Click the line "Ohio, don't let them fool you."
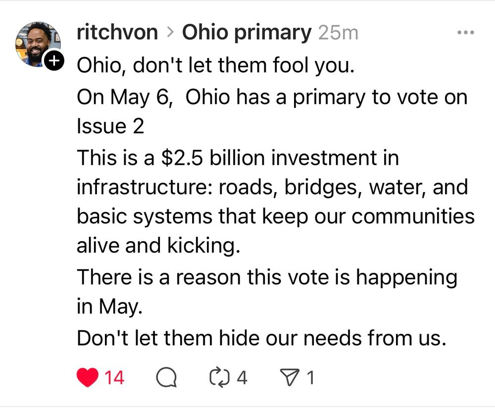Screen dimensions: 495x408 pos(215,65)
